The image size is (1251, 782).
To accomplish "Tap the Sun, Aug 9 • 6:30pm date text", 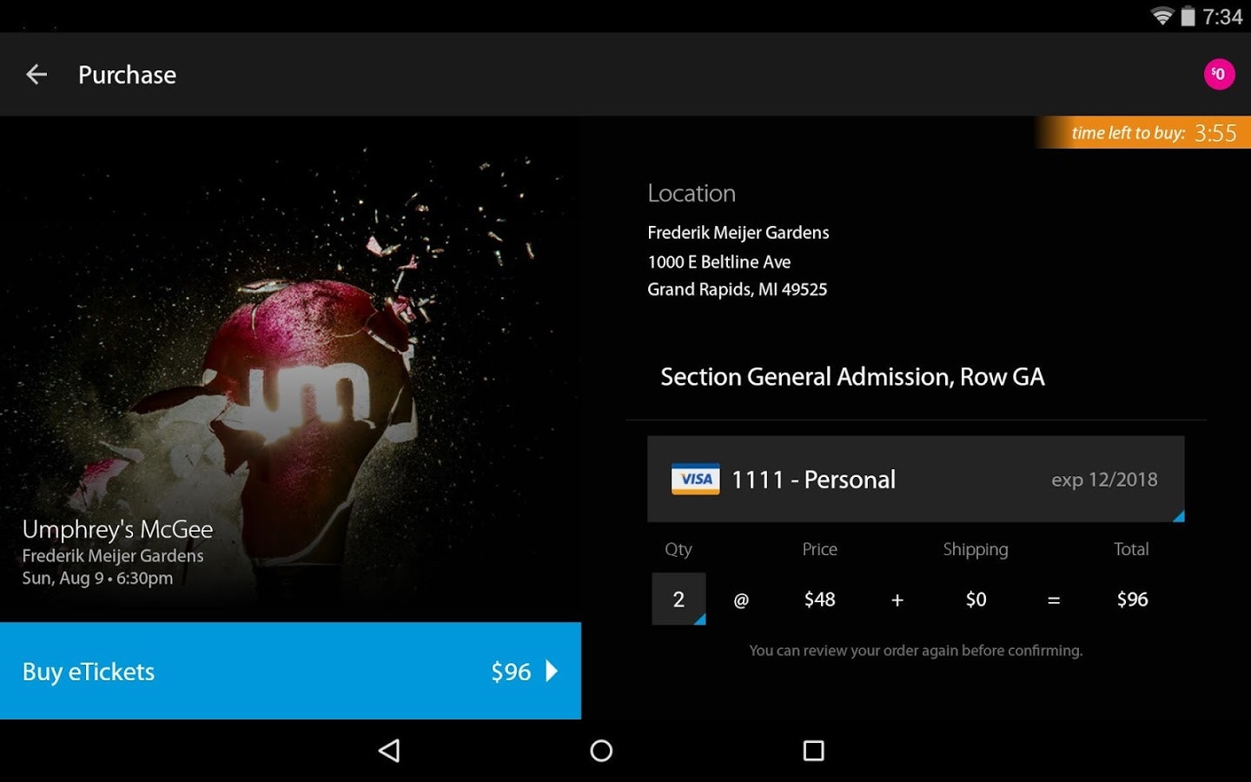I will 97,578.
